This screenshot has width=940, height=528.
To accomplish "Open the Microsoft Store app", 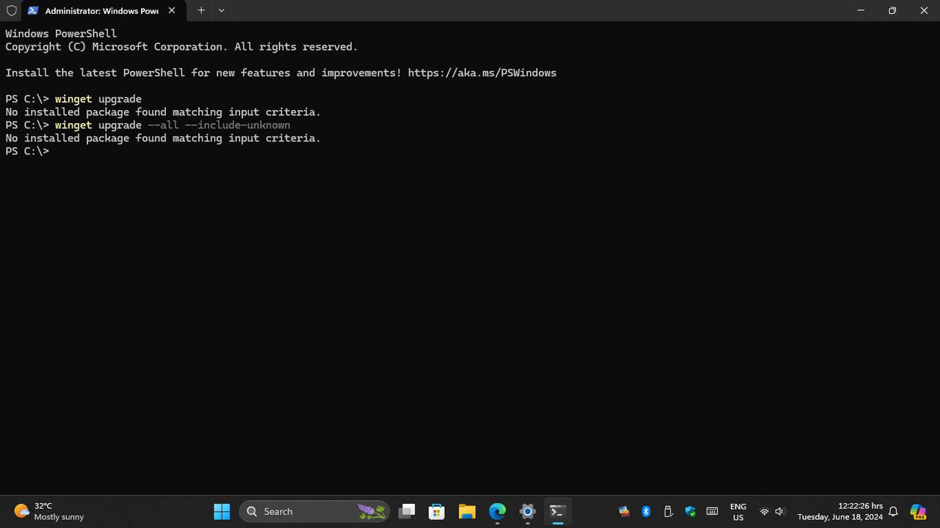I will tap(436, 511).
